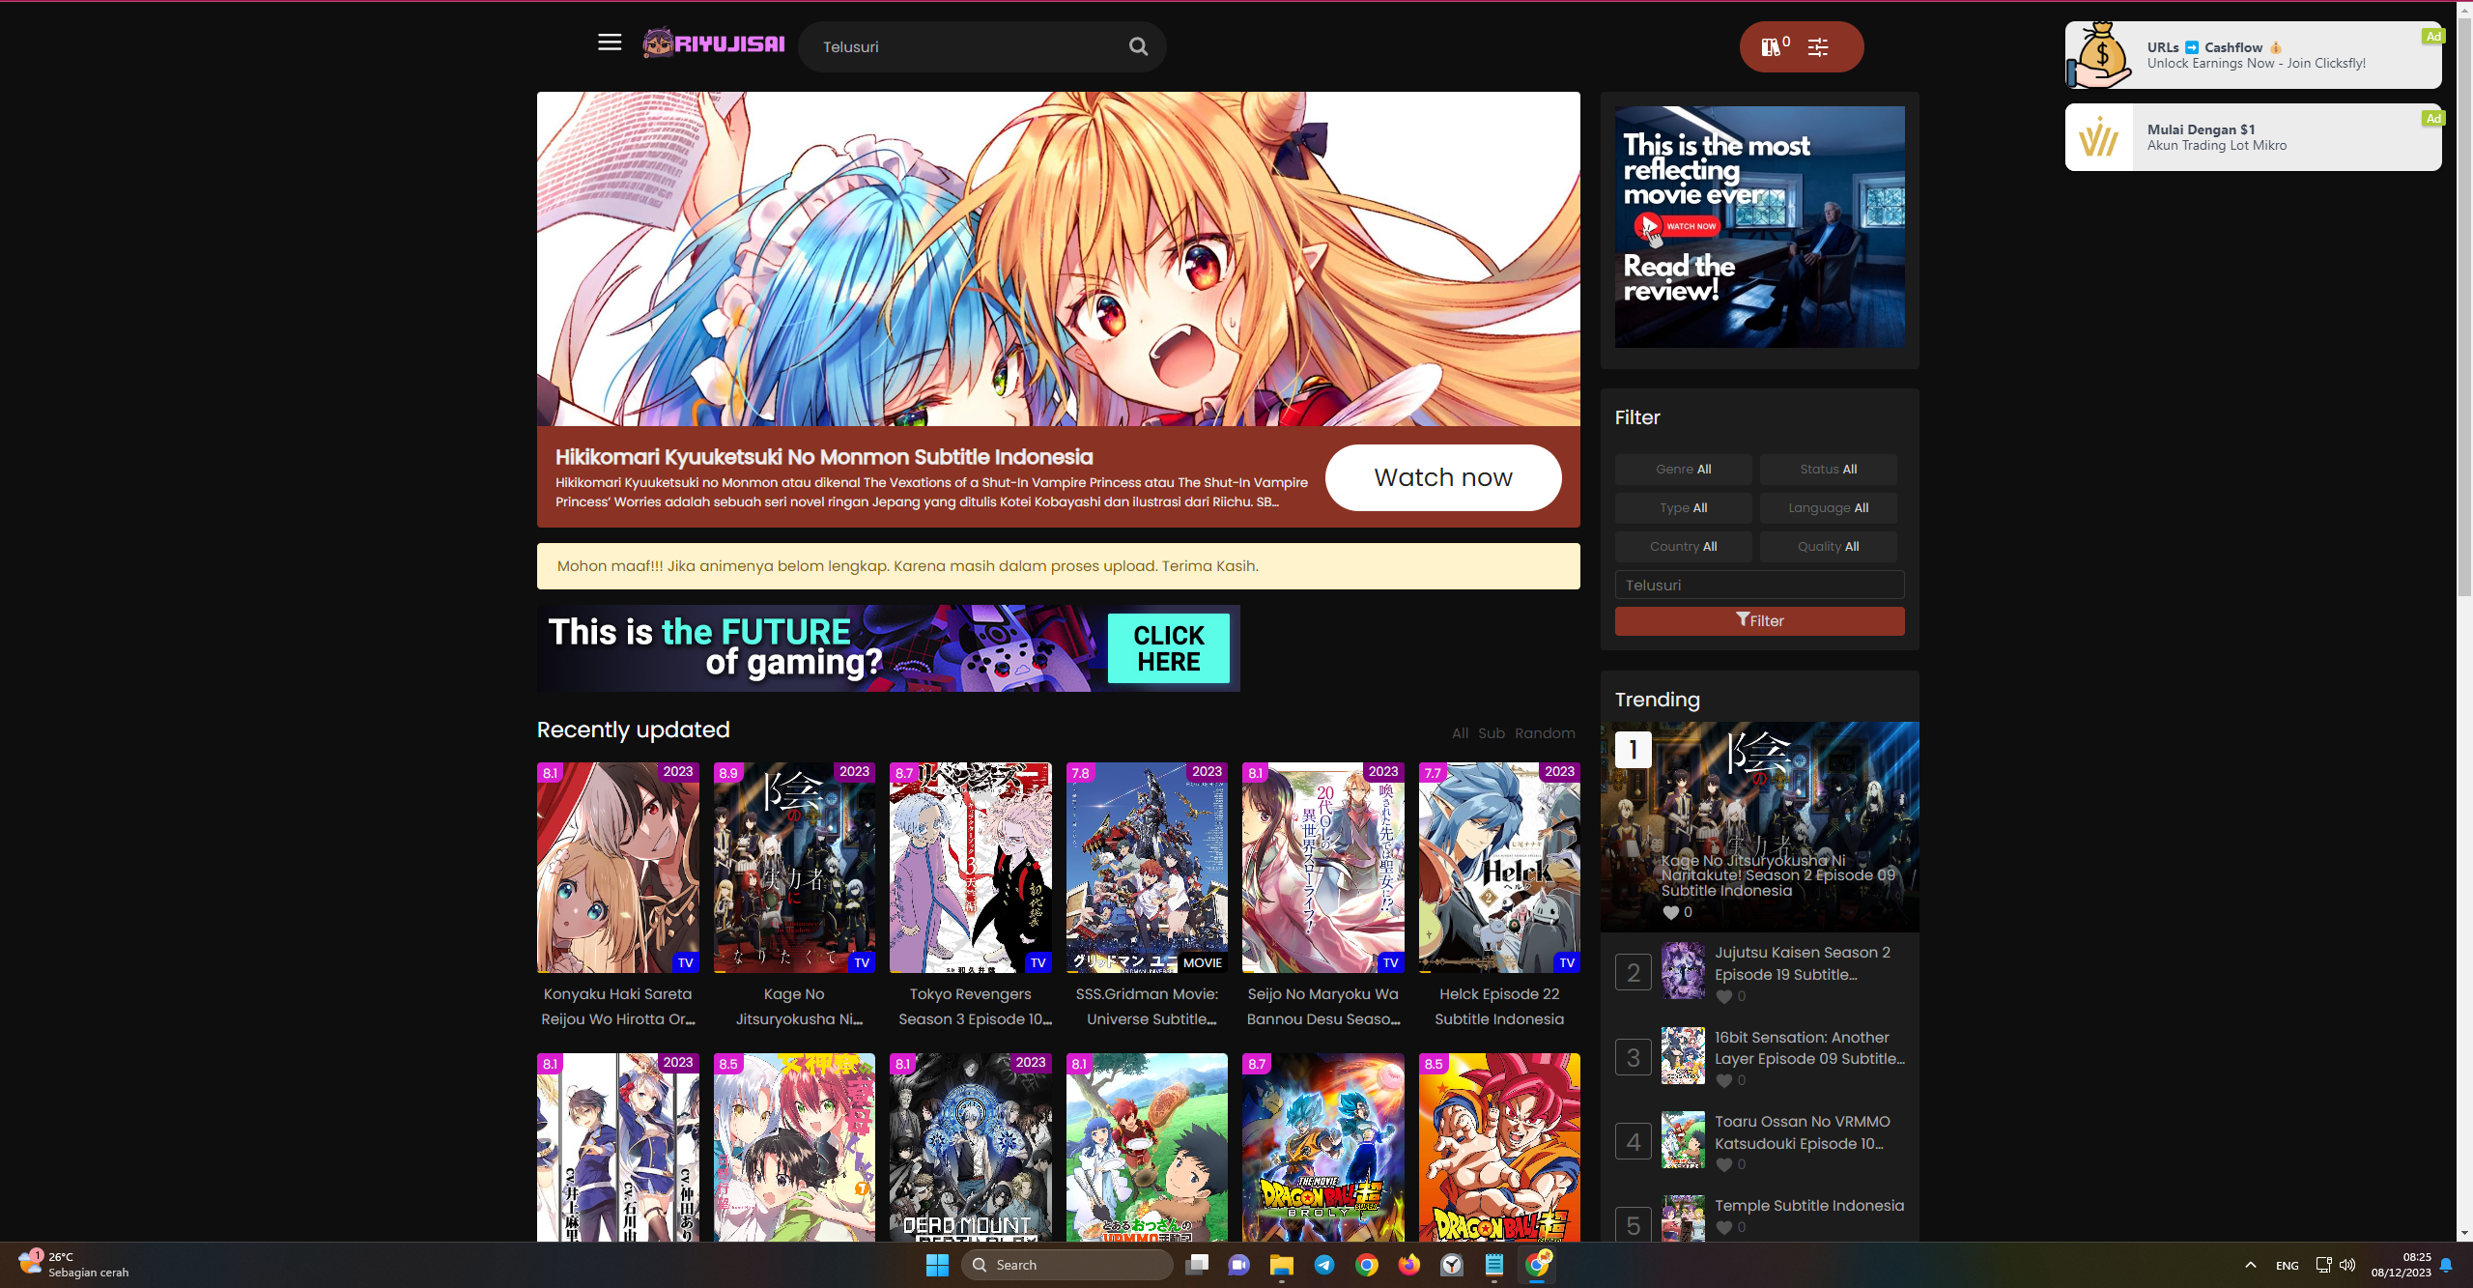Open the Windows Start menu
2473x1288 pixels.
936,1265
